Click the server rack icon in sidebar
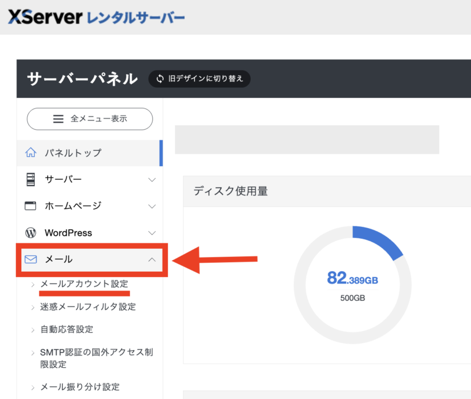Image resolution: width=471 pixels, height=399 pixels. (x=31, y=179)
